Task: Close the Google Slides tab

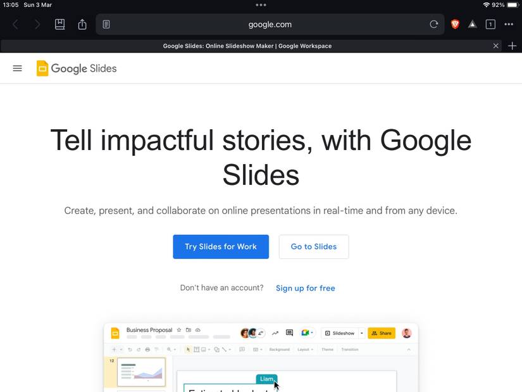Action: (x=496, y=46)
